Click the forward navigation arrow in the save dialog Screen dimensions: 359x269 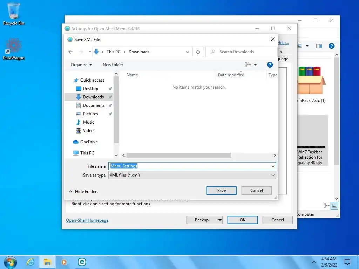[81, 52]
